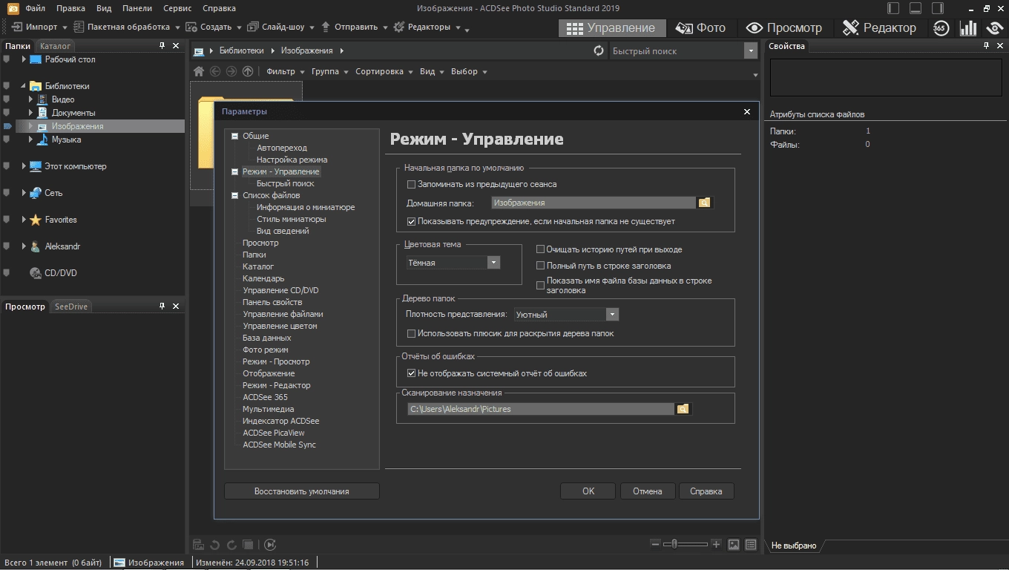Viewport: 1009px width, 570px height.
Task: Click the play slideshow icon in bottom toolbar
Action: [x=270, y=545]
